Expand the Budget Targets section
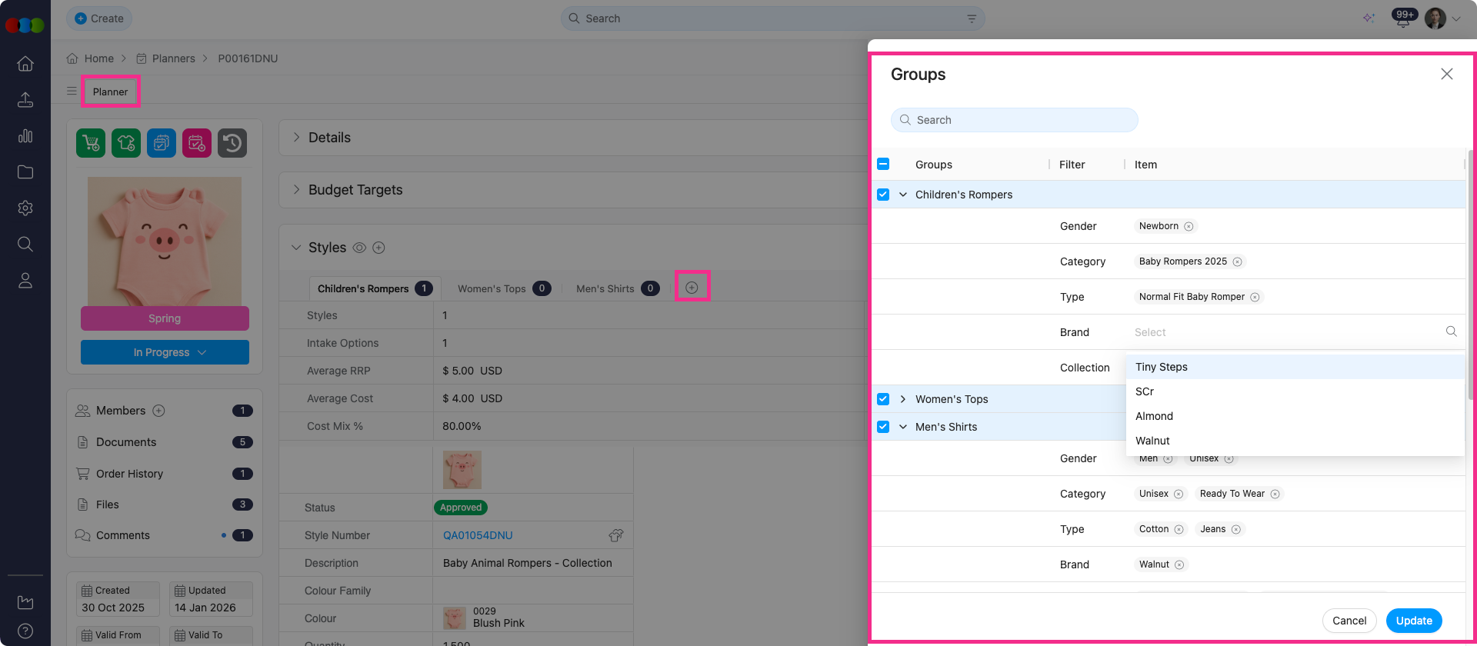 pos(297,189)
